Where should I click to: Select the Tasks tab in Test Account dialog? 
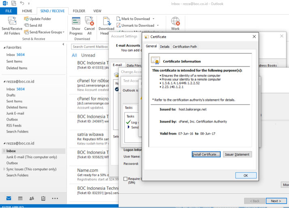click(129, 107)
